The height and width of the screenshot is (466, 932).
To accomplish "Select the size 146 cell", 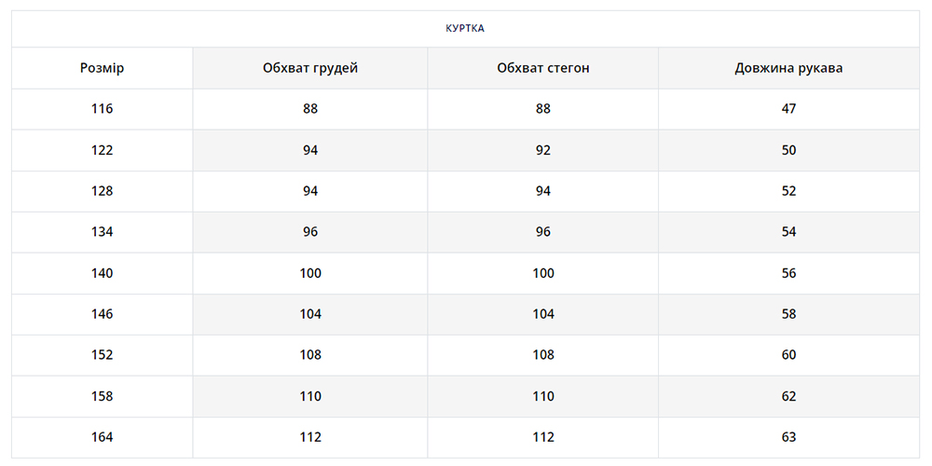I will tap(103, 314).
